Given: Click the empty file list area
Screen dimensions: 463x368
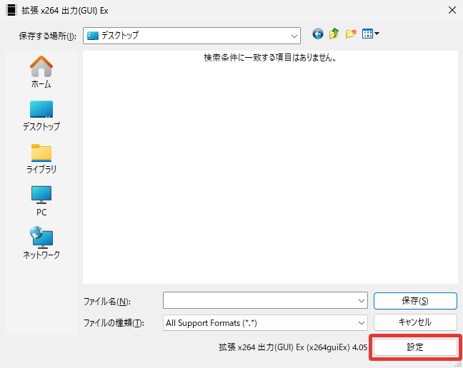Looking at the screenshot, I should tap(270, 171).
